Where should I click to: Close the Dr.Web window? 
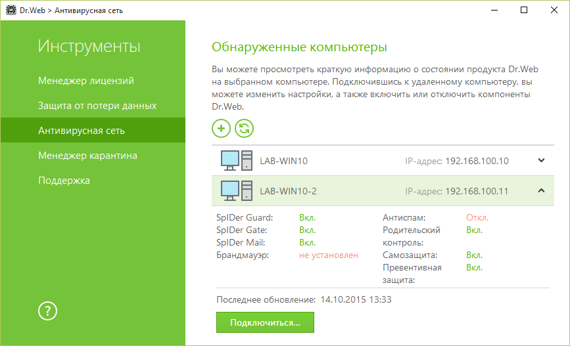[554, 10]
